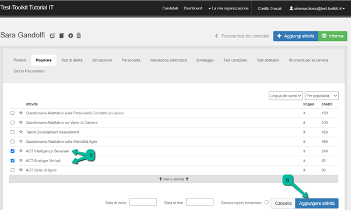Open the Test di abilità tab

tap(72, 60)
